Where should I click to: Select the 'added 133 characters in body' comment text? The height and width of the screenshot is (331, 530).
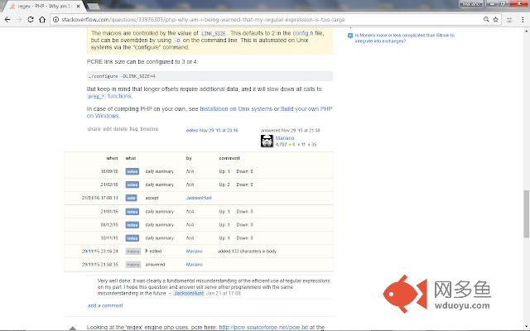[247, 252]
